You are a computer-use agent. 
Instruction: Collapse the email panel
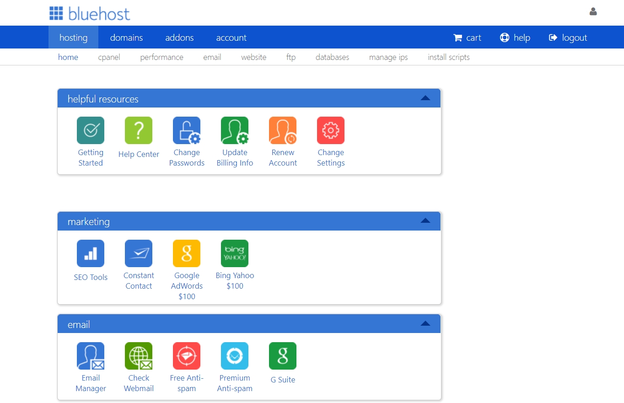[x=425, y=323]
